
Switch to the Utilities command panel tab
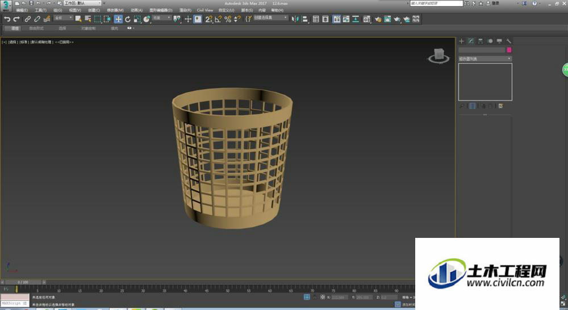click(x=508, y=41)
